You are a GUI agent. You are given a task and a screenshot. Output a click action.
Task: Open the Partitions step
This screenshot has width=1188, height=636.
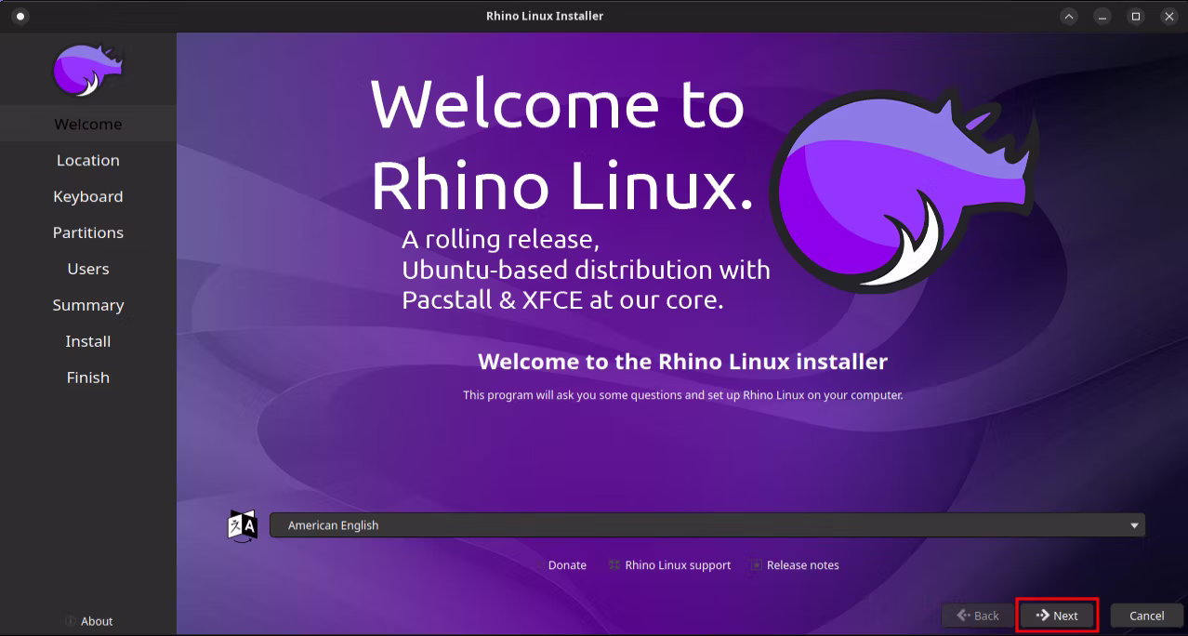87,232
